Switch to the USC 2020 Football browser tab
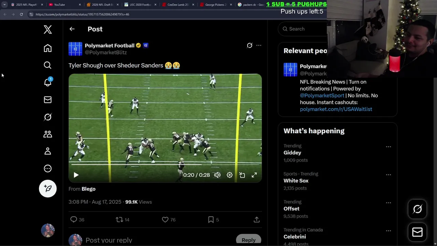The height and width of the screenshot is (246, 437). [140, 5]
